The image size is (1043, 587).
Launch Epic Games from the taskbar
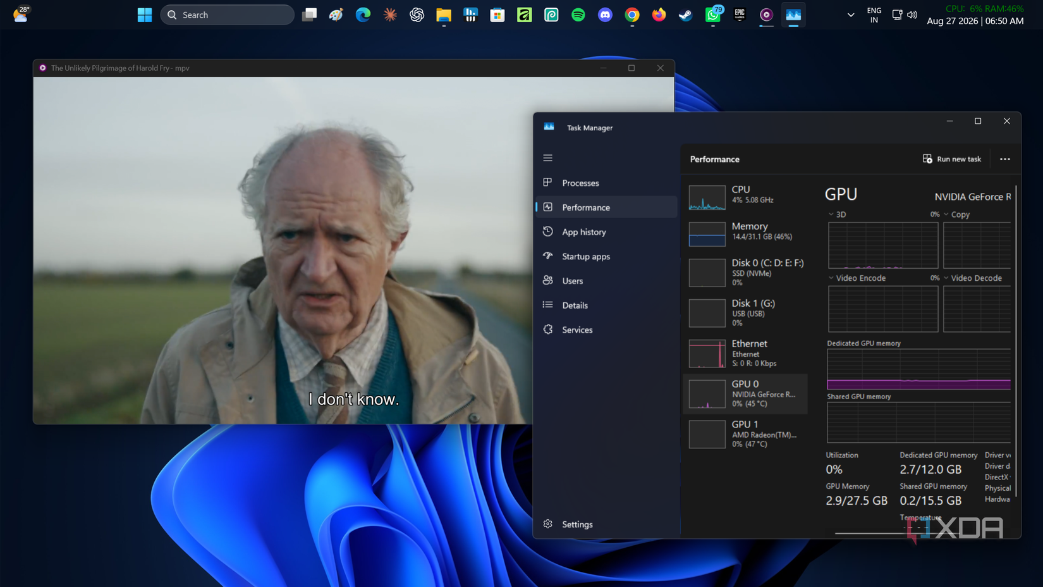[x=740, y=15]
